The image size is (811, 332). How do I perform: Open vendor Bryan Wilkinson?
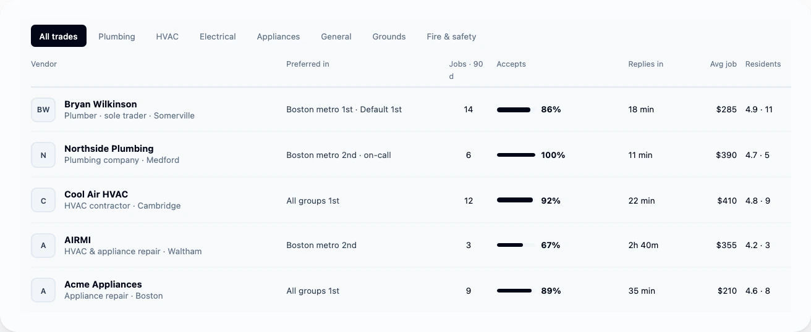[101, 104]
